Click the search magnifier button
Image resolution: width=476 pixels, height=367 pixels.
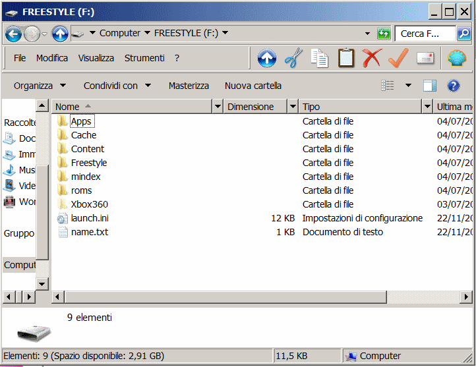(x=464, y=34)
